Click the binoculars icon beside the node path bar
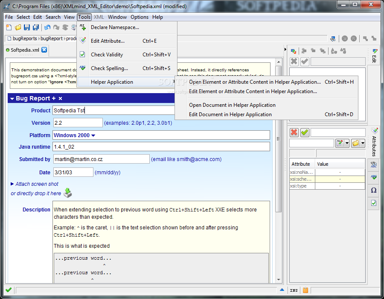This screenshot has width=384, height=299. pos(333,38)
